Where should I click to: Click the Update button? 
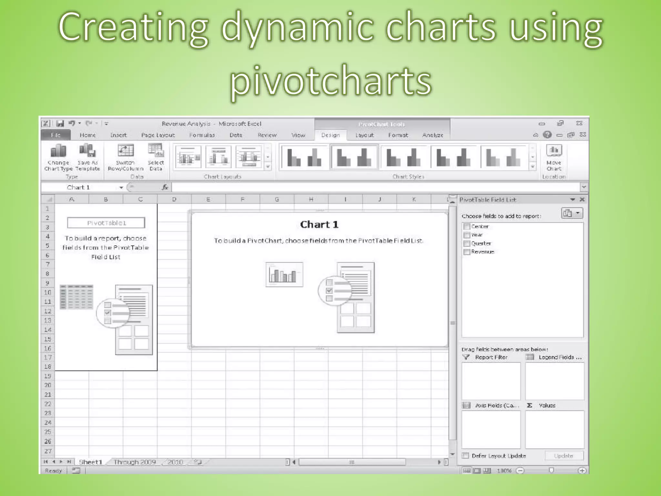click(x=564, y=456)
